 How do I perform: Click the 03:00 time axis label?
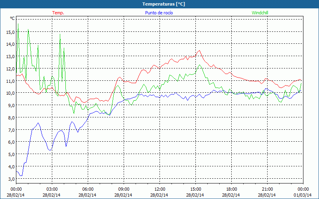[52, 189]
